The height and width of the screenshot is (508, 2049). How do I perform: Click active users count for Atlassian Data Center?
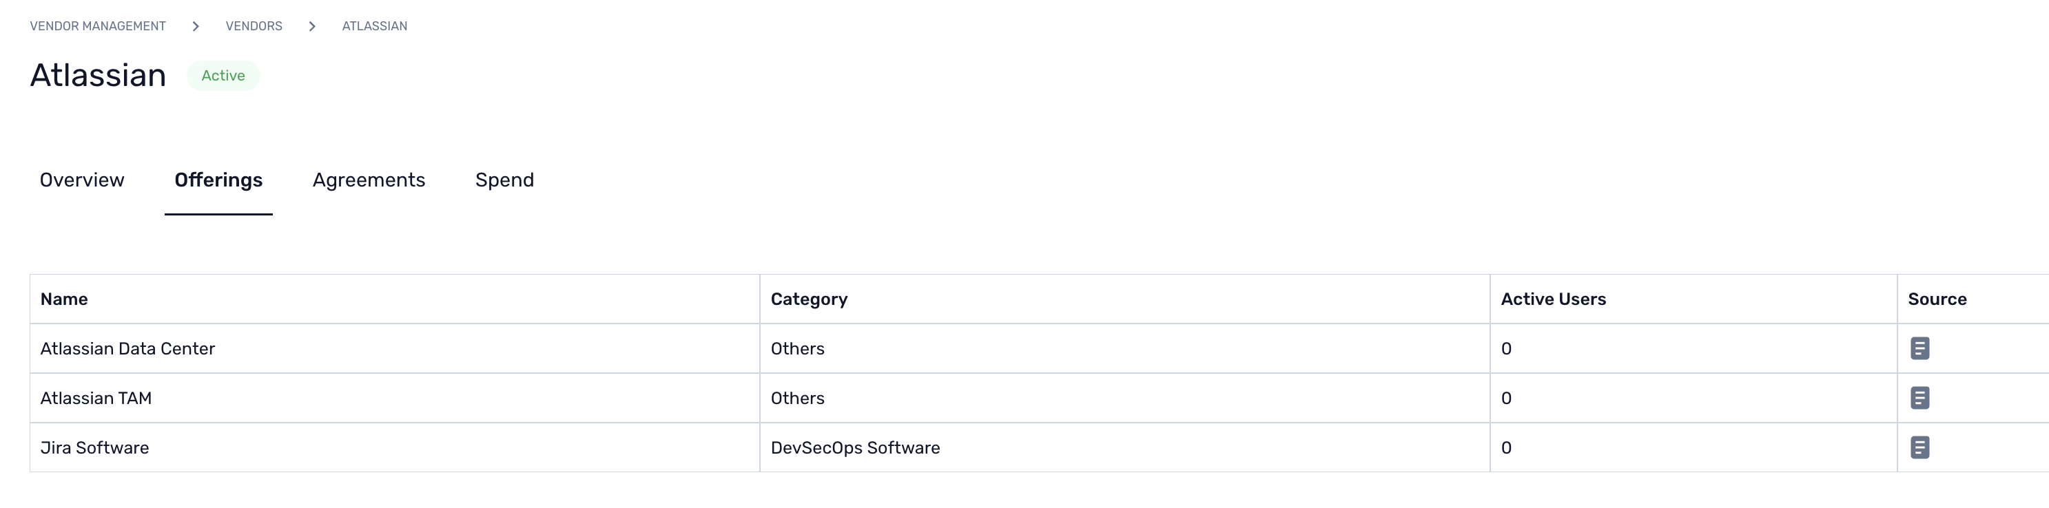pyautogui.click(x=1507, y=348)
